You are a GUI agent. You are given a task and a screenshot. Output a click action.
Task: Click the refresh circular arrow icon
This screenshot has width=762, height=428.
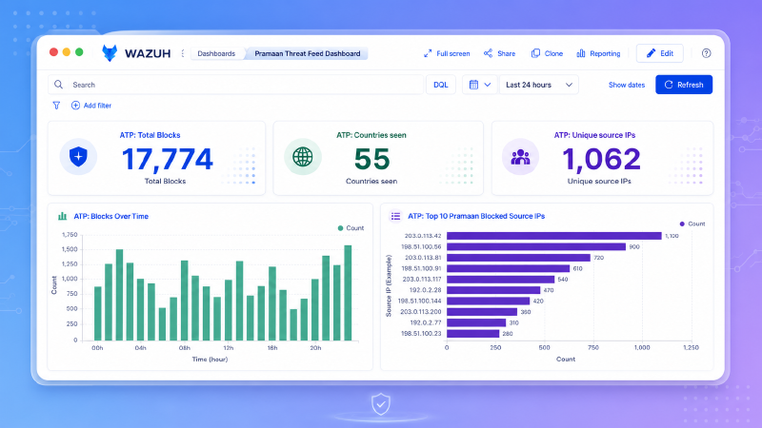pyautogui.click(x=669, y=85)
